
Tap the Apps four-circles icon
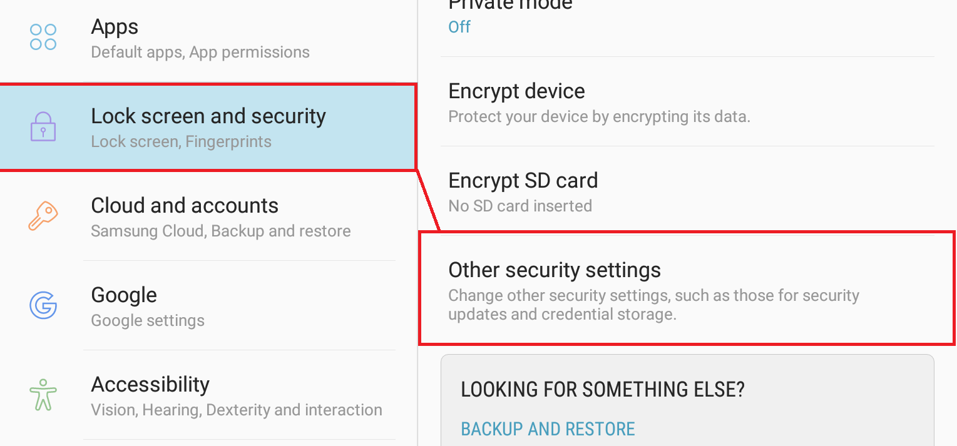click(43, 37)
